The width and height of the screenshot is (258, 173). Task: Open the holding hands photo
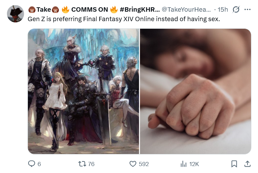(x=195, y=91)
